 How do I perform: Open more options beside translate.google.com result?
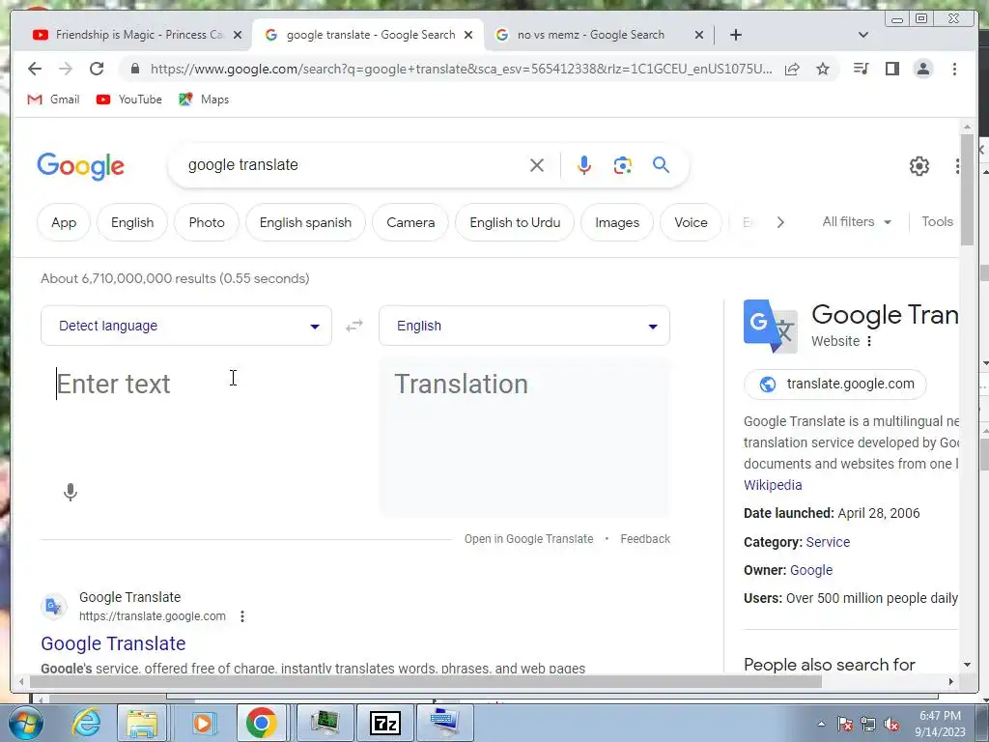(242, 616)
